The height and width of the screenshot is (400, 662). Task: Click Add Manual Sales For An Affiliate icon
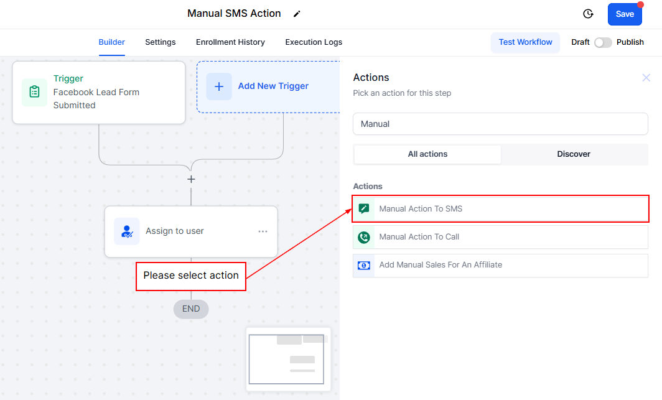click(x=364, y=265)
